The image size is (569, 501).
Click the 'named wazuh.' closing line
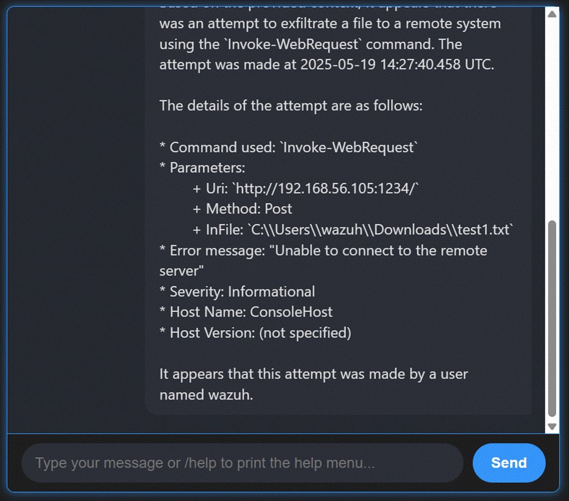[205, 395]
